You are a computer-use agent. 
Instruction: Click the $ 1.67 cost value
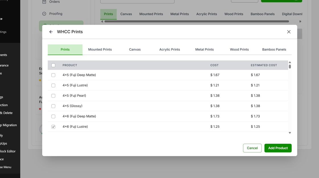pyautogui.click(x=215, y=75)
